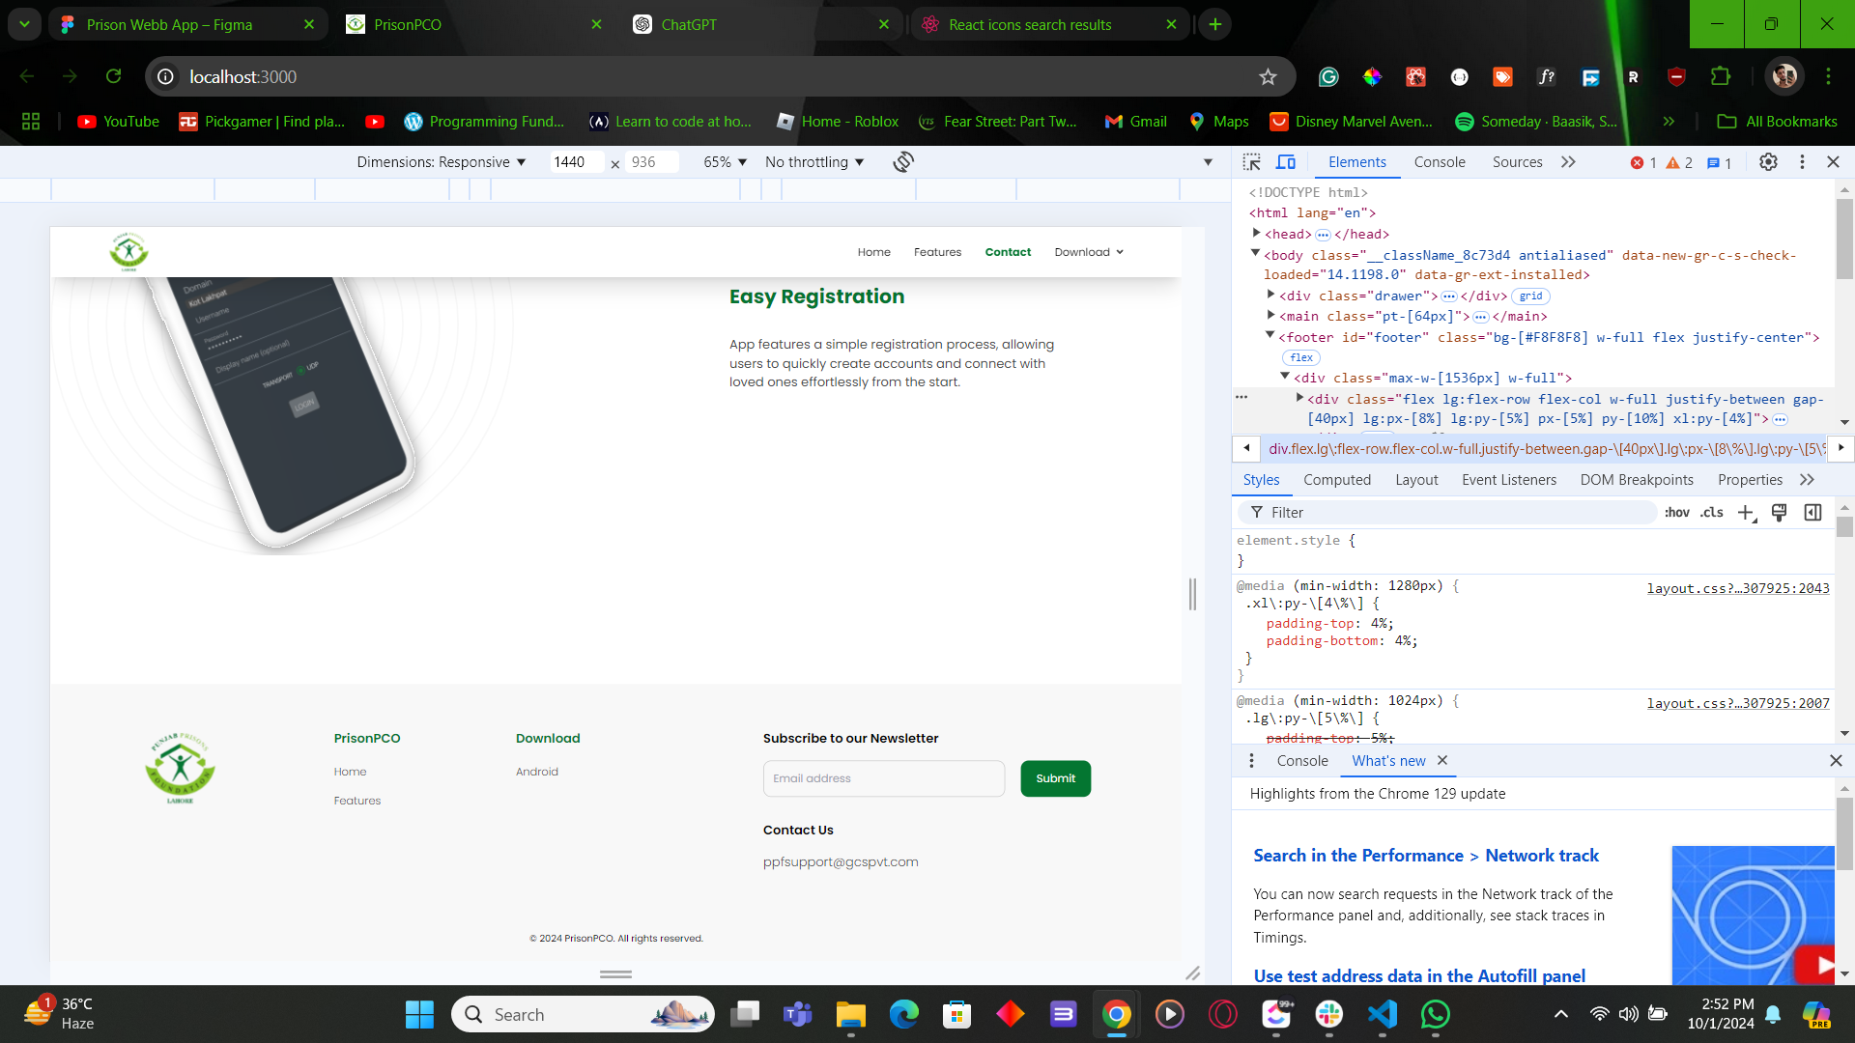This screenshot has width=1855, height=1043.
Task: Bookmark this page with star icon
Action: (x=1268, y=76)
